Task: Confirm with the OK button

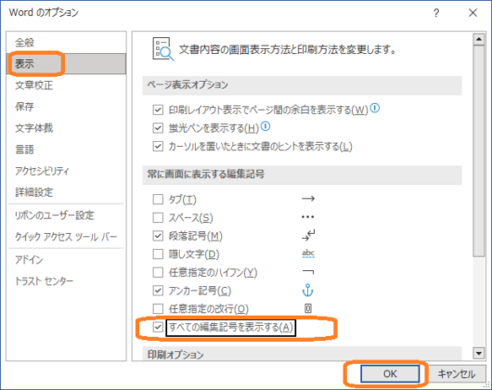Action: tap(390, 373)
